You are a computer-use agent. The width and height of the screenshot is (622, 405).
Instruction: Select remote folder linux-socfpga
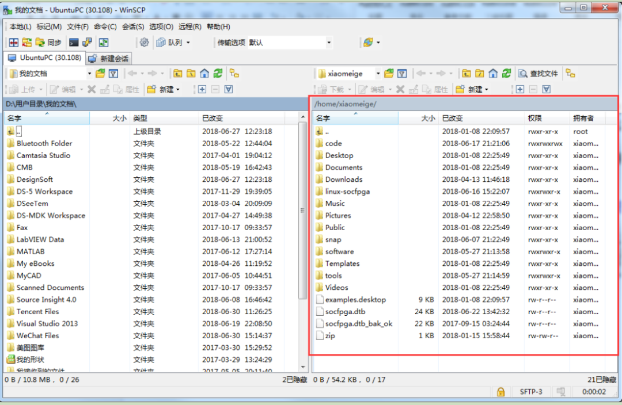(x=347, y=192)
